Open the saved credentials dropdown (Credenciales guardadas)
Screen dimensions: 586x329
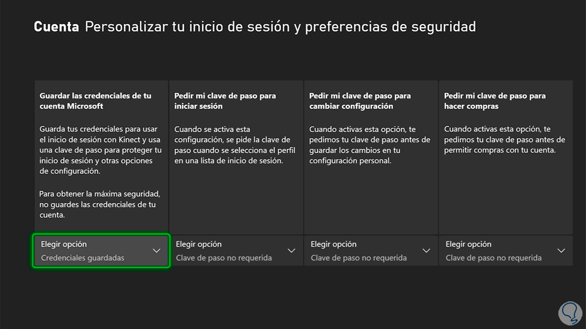(x=101, y=251)
